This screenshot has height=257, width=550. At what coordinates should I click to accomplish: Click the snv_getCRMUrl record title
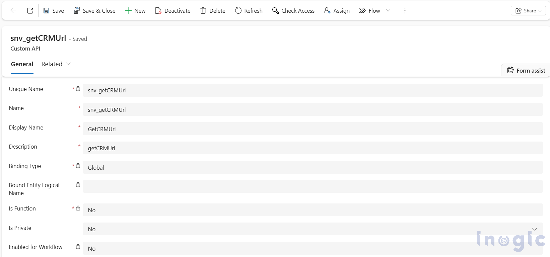coord(38,38)
